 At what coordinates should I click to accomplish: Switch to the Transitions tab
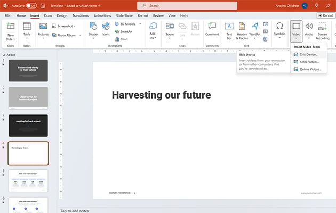click(x=80, y=15)
